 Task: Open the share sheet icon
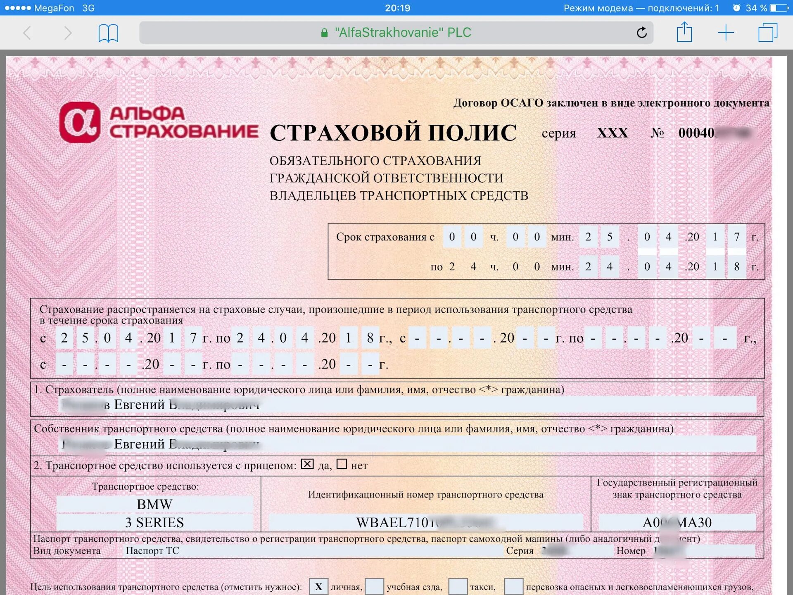tap(684, 32)
